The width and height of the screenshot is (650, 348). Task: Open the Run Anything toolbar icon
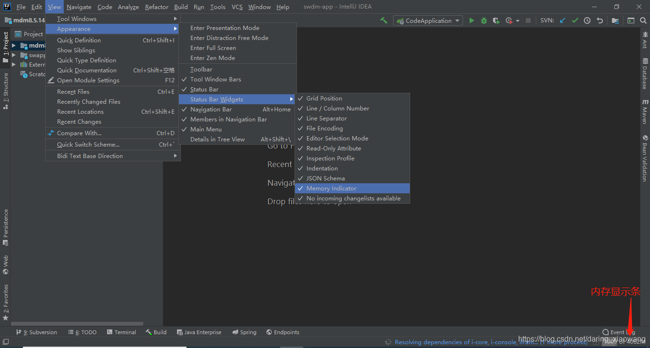[631, 20]
